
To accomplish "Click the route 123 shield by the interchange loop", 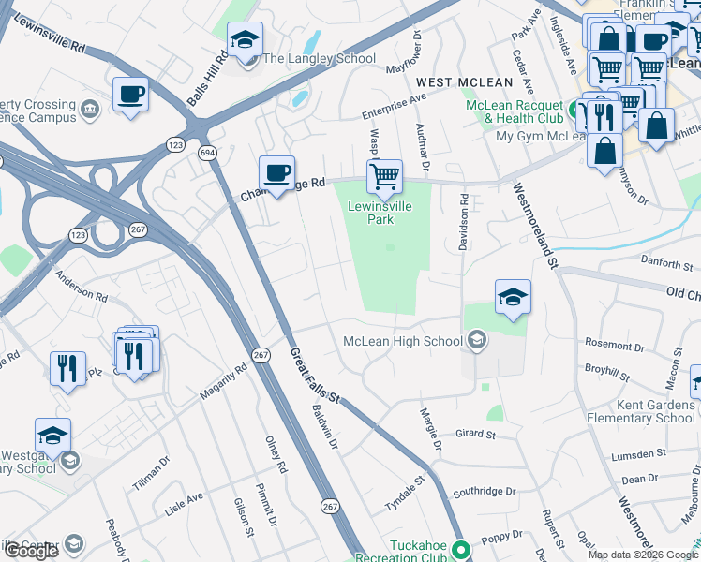I will coord(78,235).
